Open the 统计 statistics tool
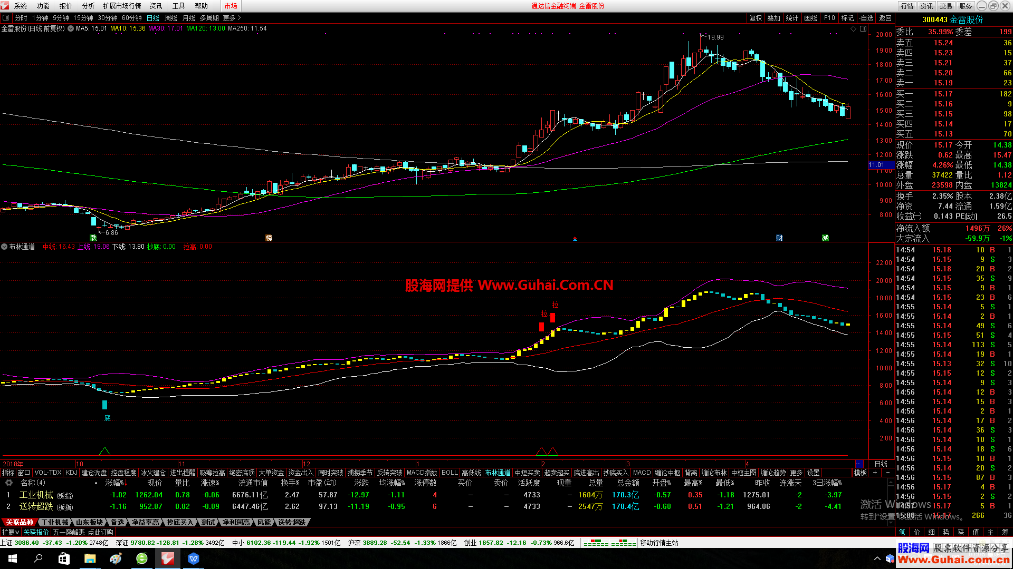This screenshot has width=1013, height=569. click(792, 18)
